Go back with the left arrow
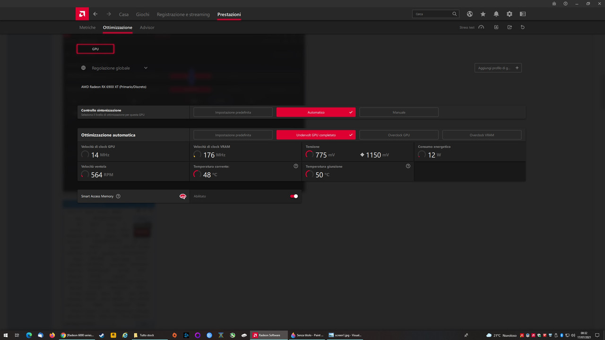Image resolution: width=605 pixels, height=340 pixels. pos(95,14)
